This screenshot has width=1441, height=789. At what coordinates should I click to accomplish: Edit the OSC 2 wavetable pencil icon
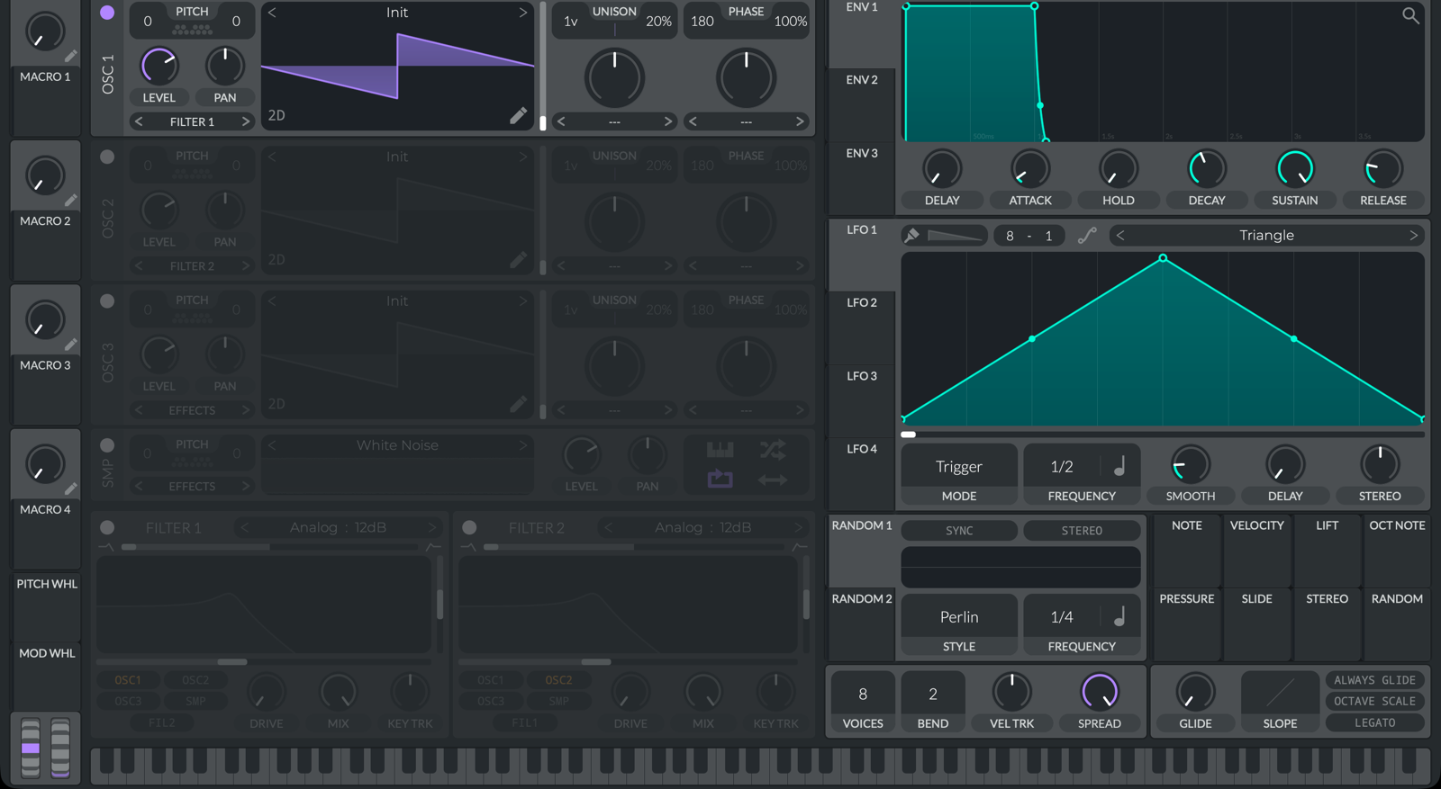(x=518, y=259)
